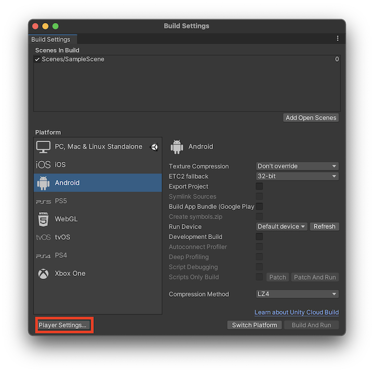Open the Run Device Default device dropdown
The width and height of the screenshot is (374, 373).
click(x=282, y=227)
